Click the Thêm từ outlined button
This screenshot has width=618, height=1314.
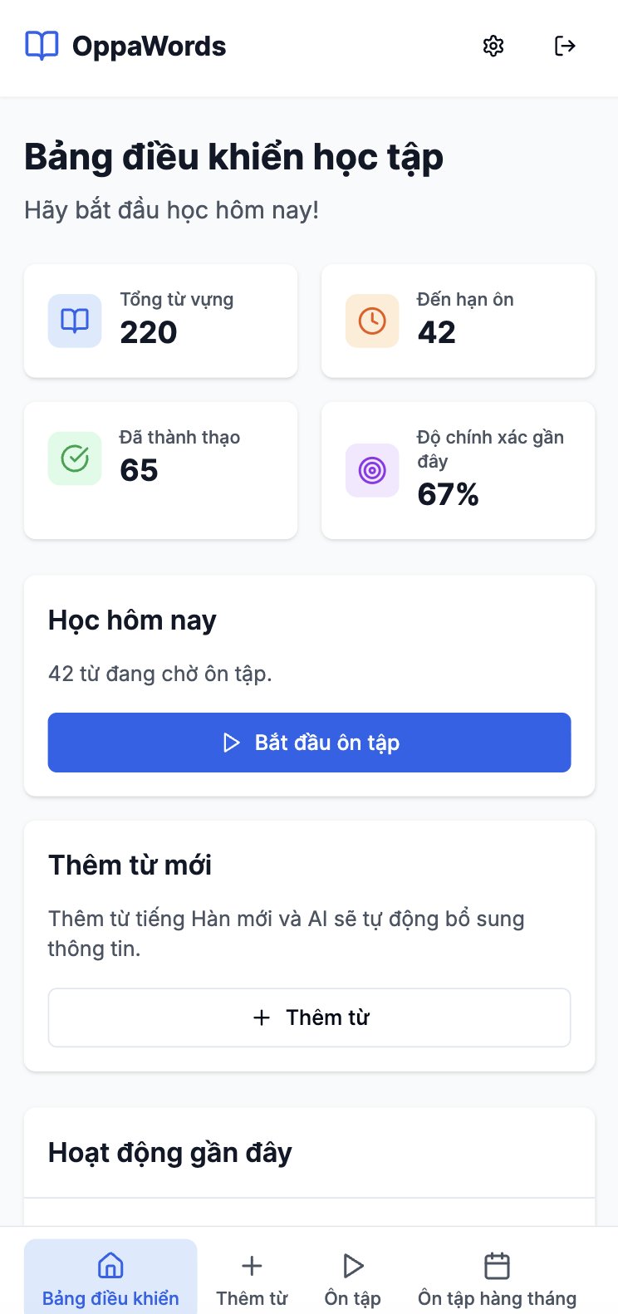click(309, 1017)
